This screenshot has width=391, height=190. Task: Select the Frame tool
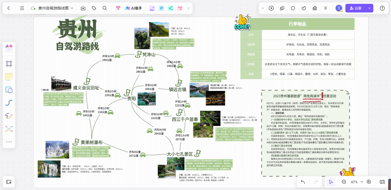pos(9,64)
